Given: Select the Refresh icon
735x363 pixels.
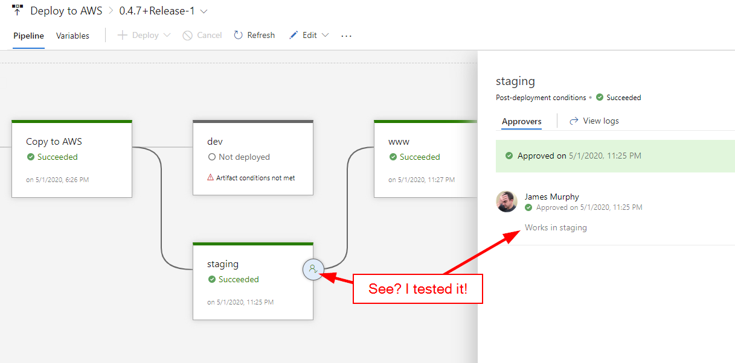Looking at the screenshot, I should (x=237, y=35).
